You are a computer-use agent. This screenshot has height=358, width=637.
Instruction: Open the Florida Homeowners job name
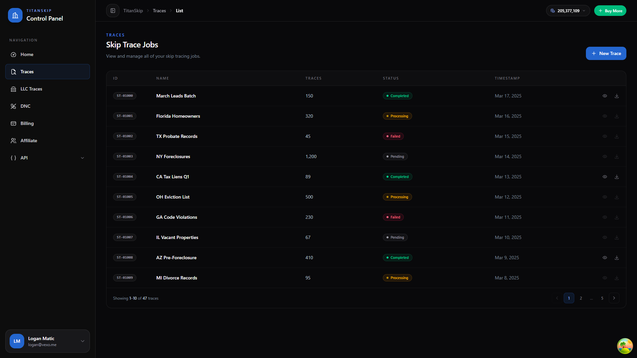pos(178,116)
